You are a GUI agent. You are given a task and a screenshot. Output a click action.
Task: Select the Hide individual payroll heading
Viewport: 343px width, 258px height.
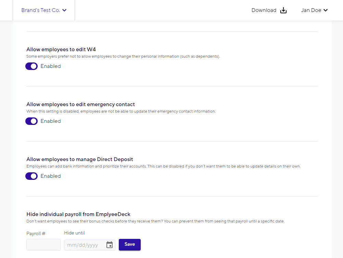click(x=78, y=214)
